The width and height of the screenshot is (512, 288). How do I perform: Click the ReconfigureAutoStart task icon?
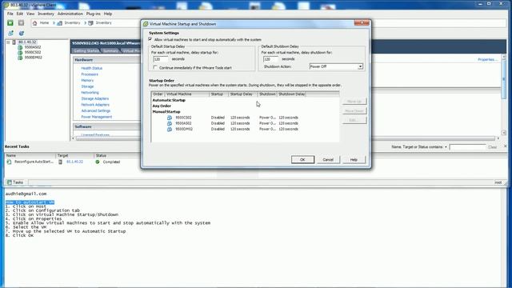coord(9,162)
